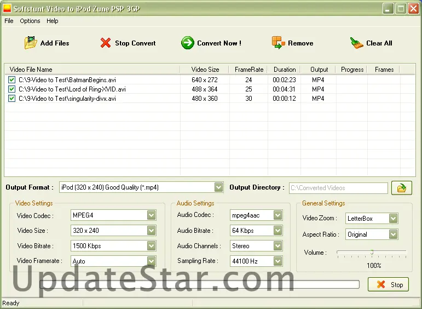Browse for output directory folder icon
Image resolution: width=422 pixels, height=309 pixels.
pos(402,188)
